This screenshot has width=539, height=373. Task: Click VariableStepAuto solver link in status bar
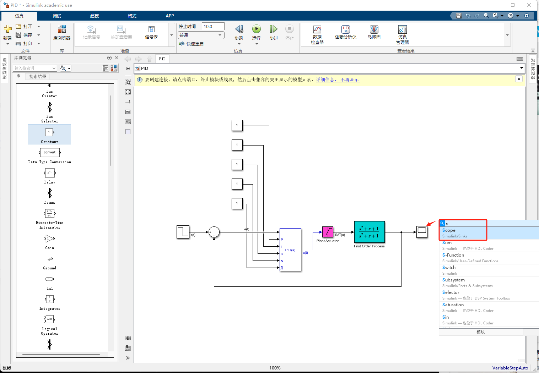[510, 368]
